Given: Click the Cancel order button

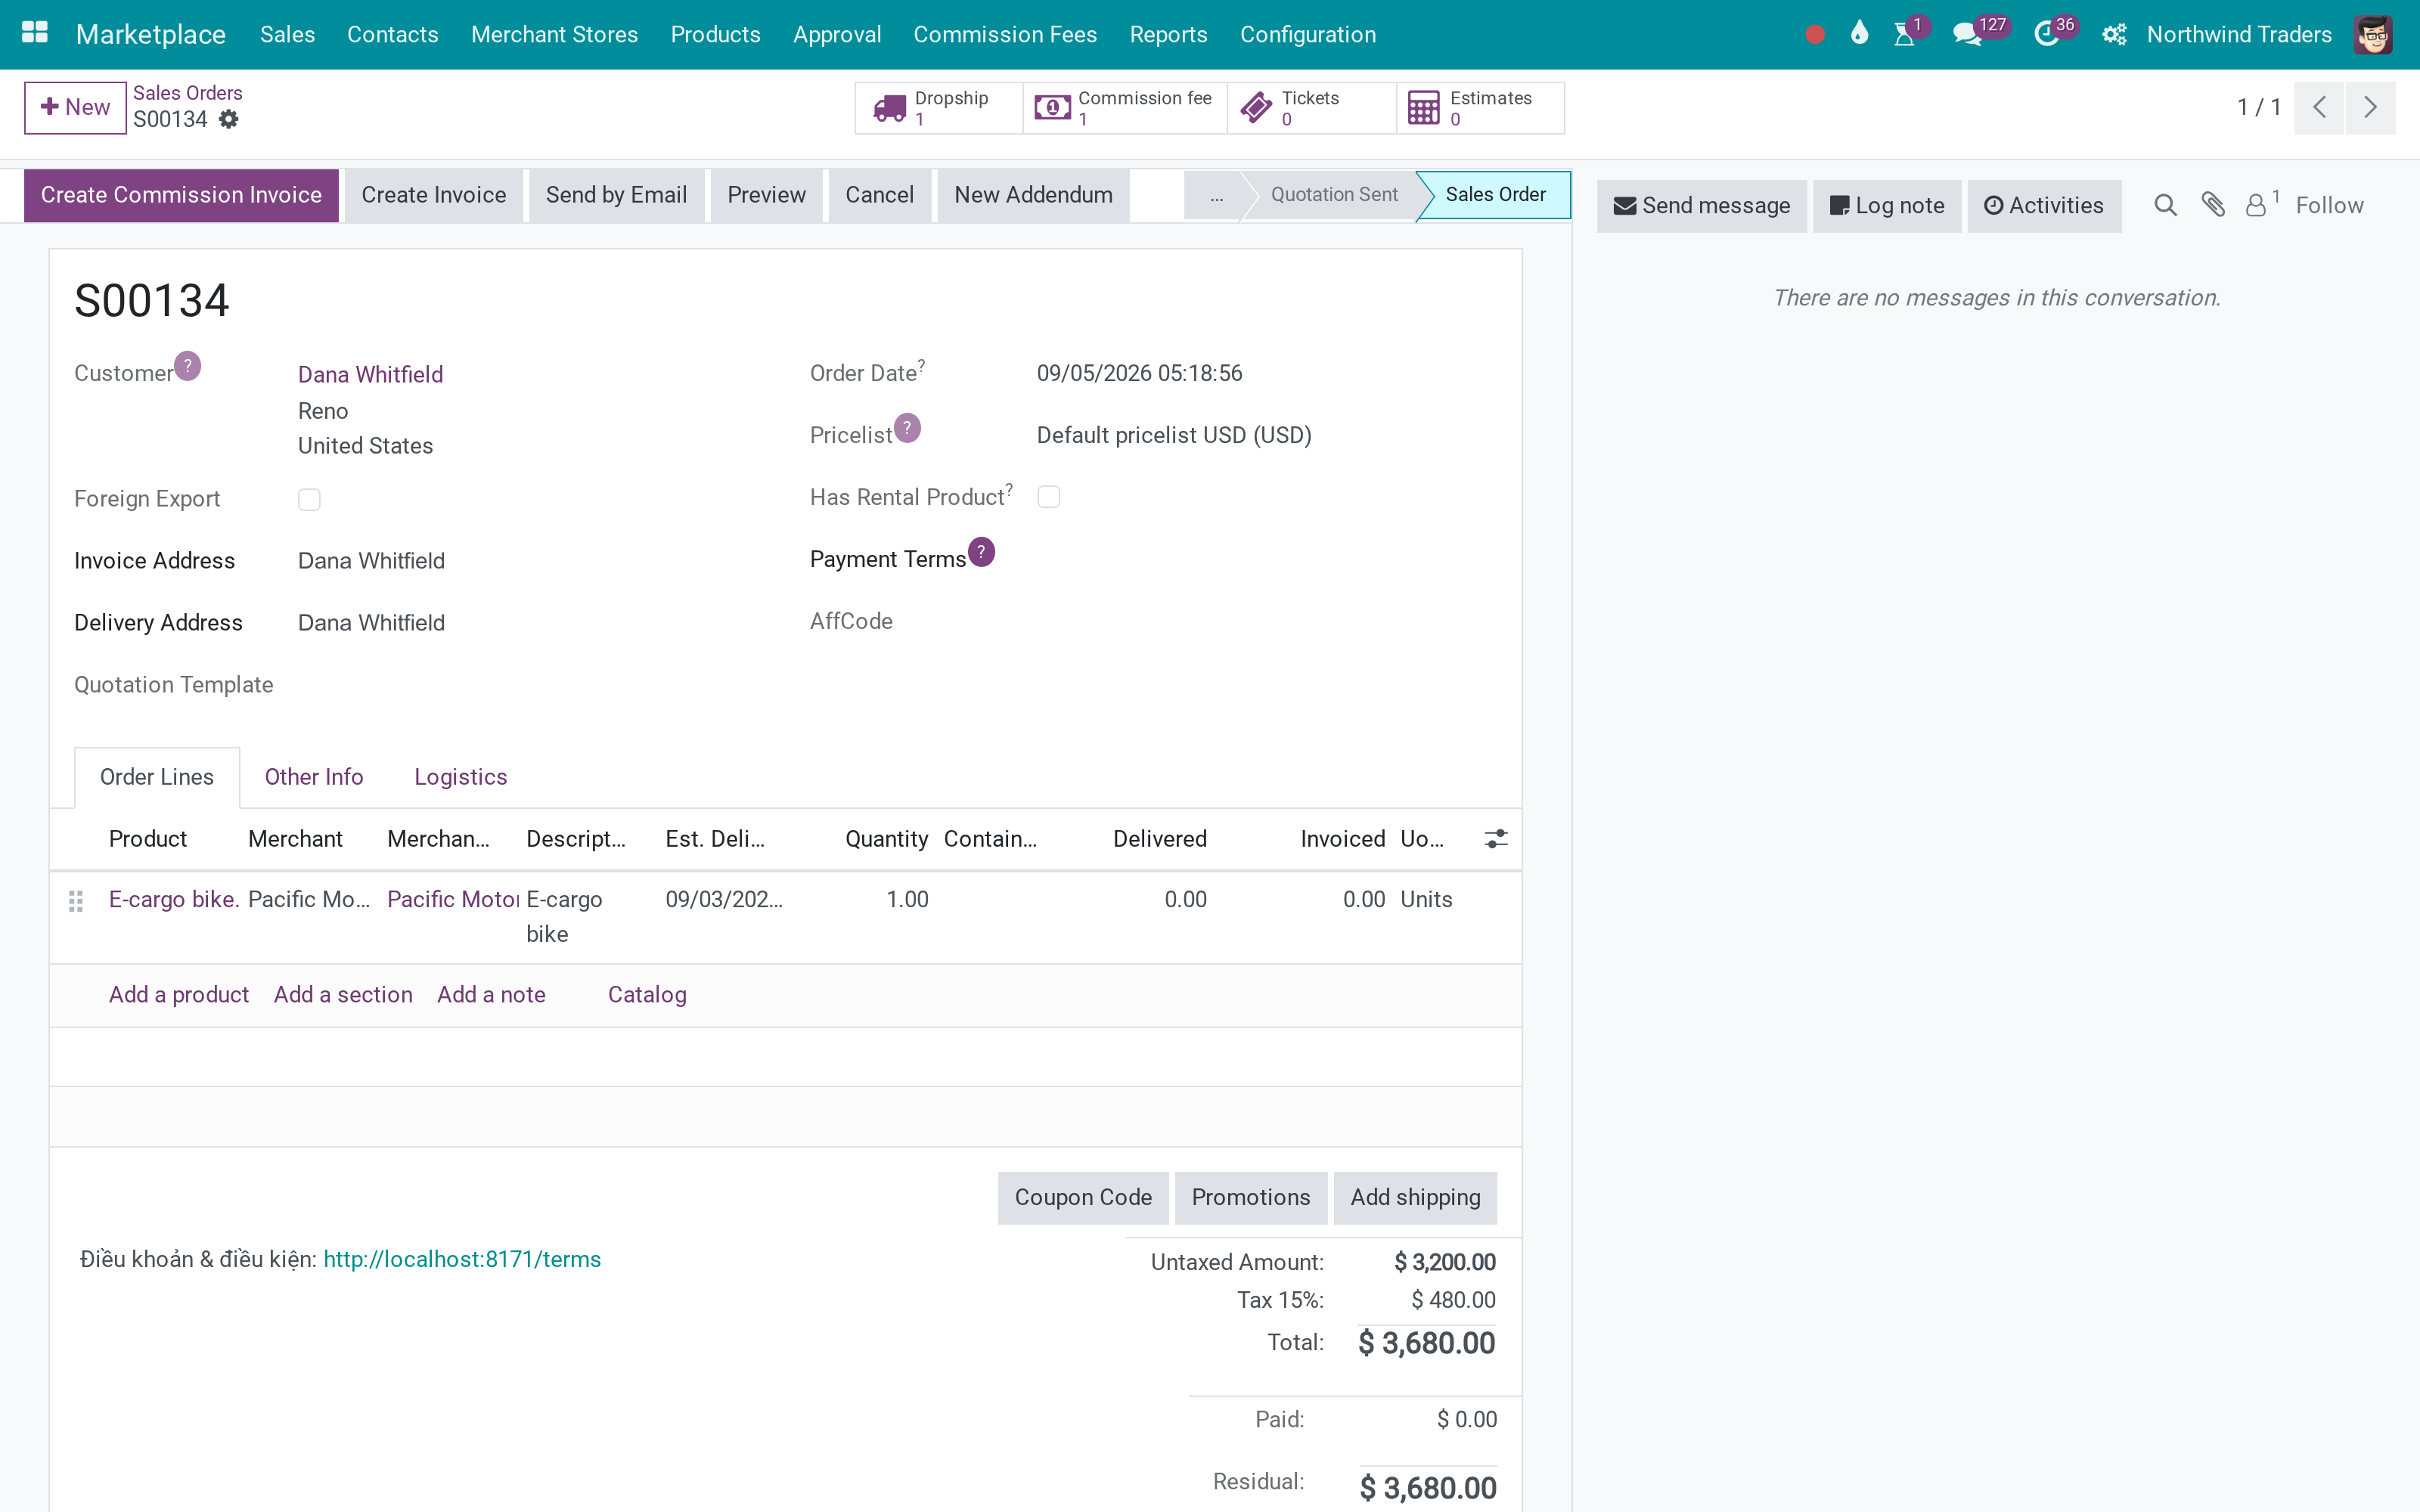Looking at the screenshot, I should [879, 195].
